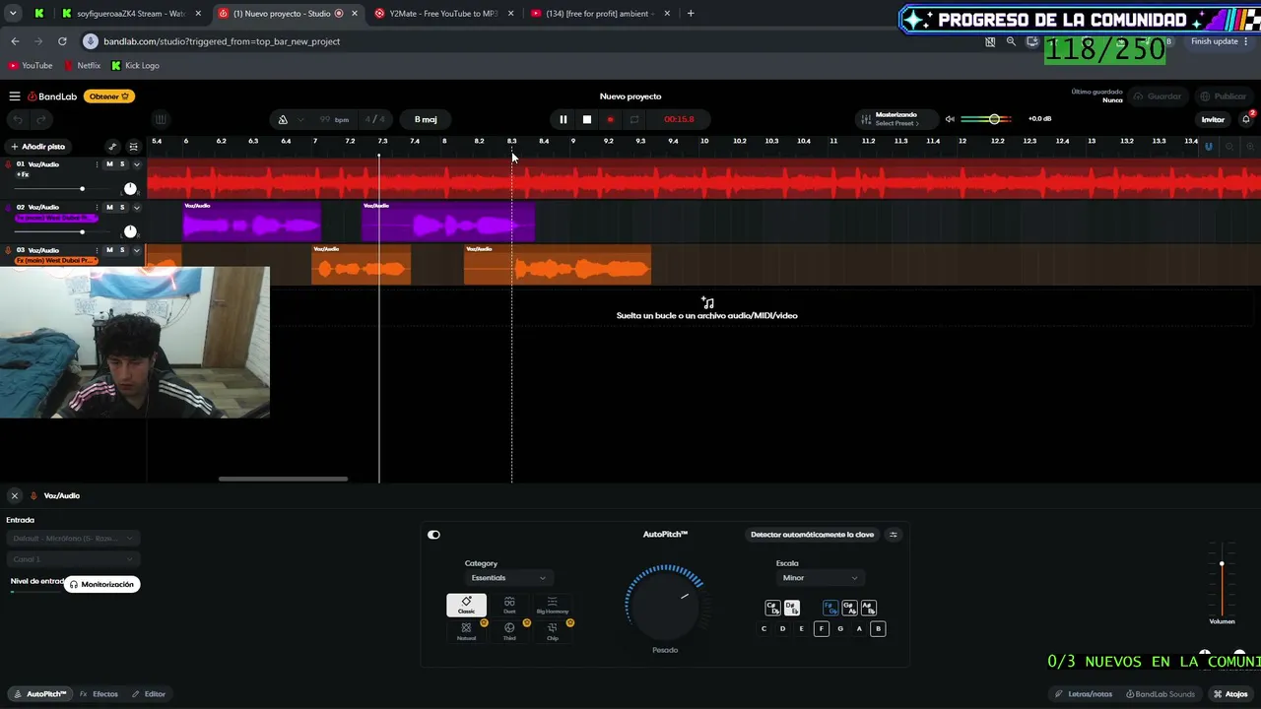Expand track 02 chevron dropdown
1261x709 pixels.
pos(137,208)
